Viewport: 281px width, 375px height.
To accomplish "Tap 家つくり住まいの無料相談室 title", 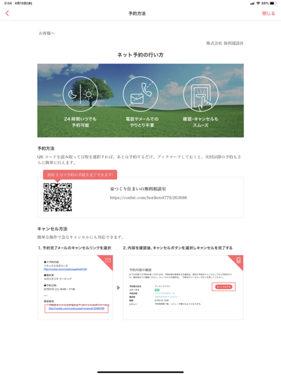I will click(138, 189).
